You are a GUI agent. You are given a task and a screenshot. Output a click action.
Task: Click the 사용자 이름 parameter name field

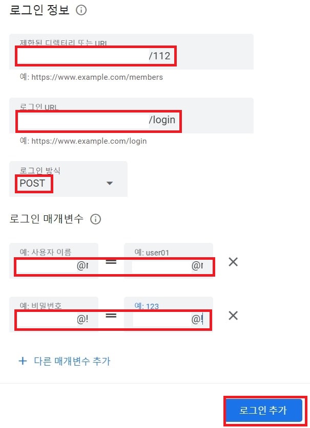54,261
